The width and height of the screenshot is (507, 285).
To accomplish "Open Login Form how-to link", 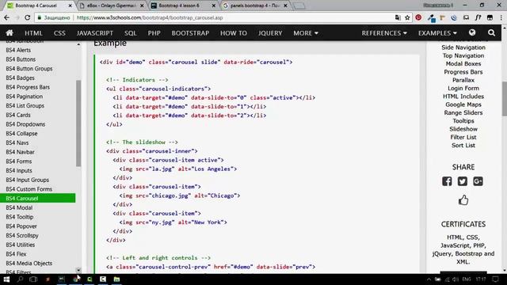I will click(x=463, y=88).
